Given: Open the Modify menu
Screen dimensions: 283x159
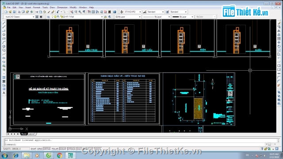Looking at the screenshot, I should tap(73, 8).
